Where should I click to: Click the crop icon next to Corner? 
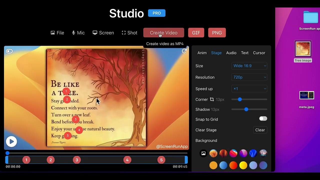tap(212, 99)
